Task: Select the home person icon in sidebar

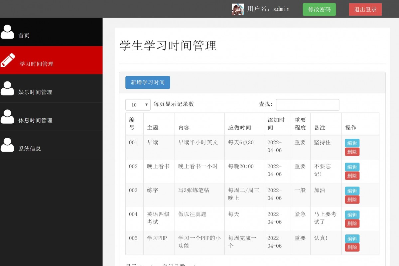Action: click(8, 32)
